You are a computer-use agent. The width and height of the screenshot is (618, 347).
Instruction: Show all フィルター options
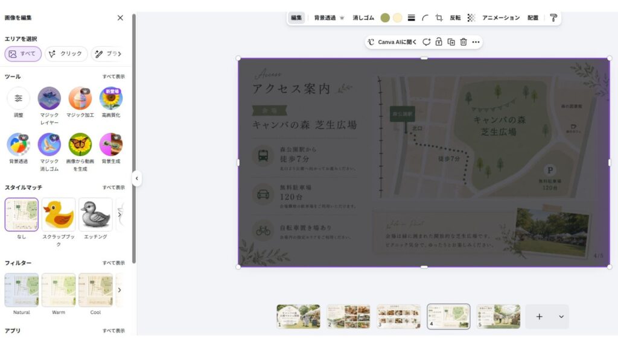pos(113,263)
